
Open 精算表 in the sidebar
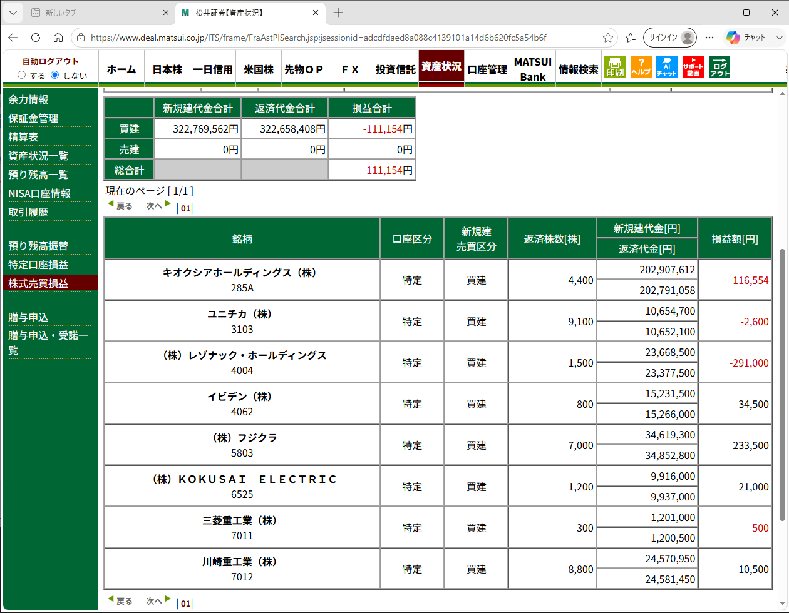click(23, 137)
